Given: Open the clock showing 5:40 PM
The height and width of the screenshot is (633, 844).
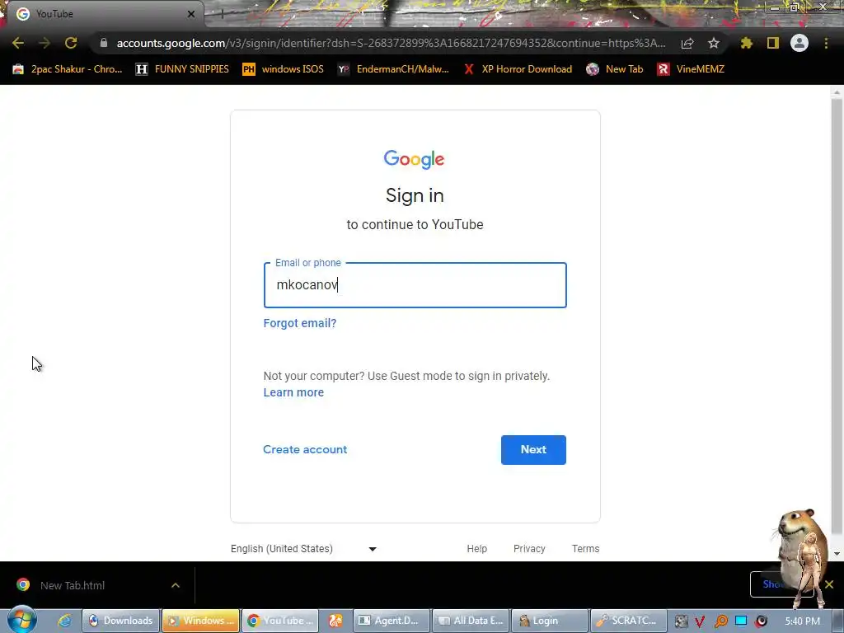Looking at the screenshot, I should pos(803,621).
